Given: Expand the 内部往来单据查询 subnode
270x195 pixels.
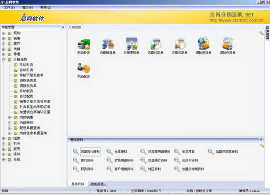Looking at the screenshot, I should [x=10, y=133].
